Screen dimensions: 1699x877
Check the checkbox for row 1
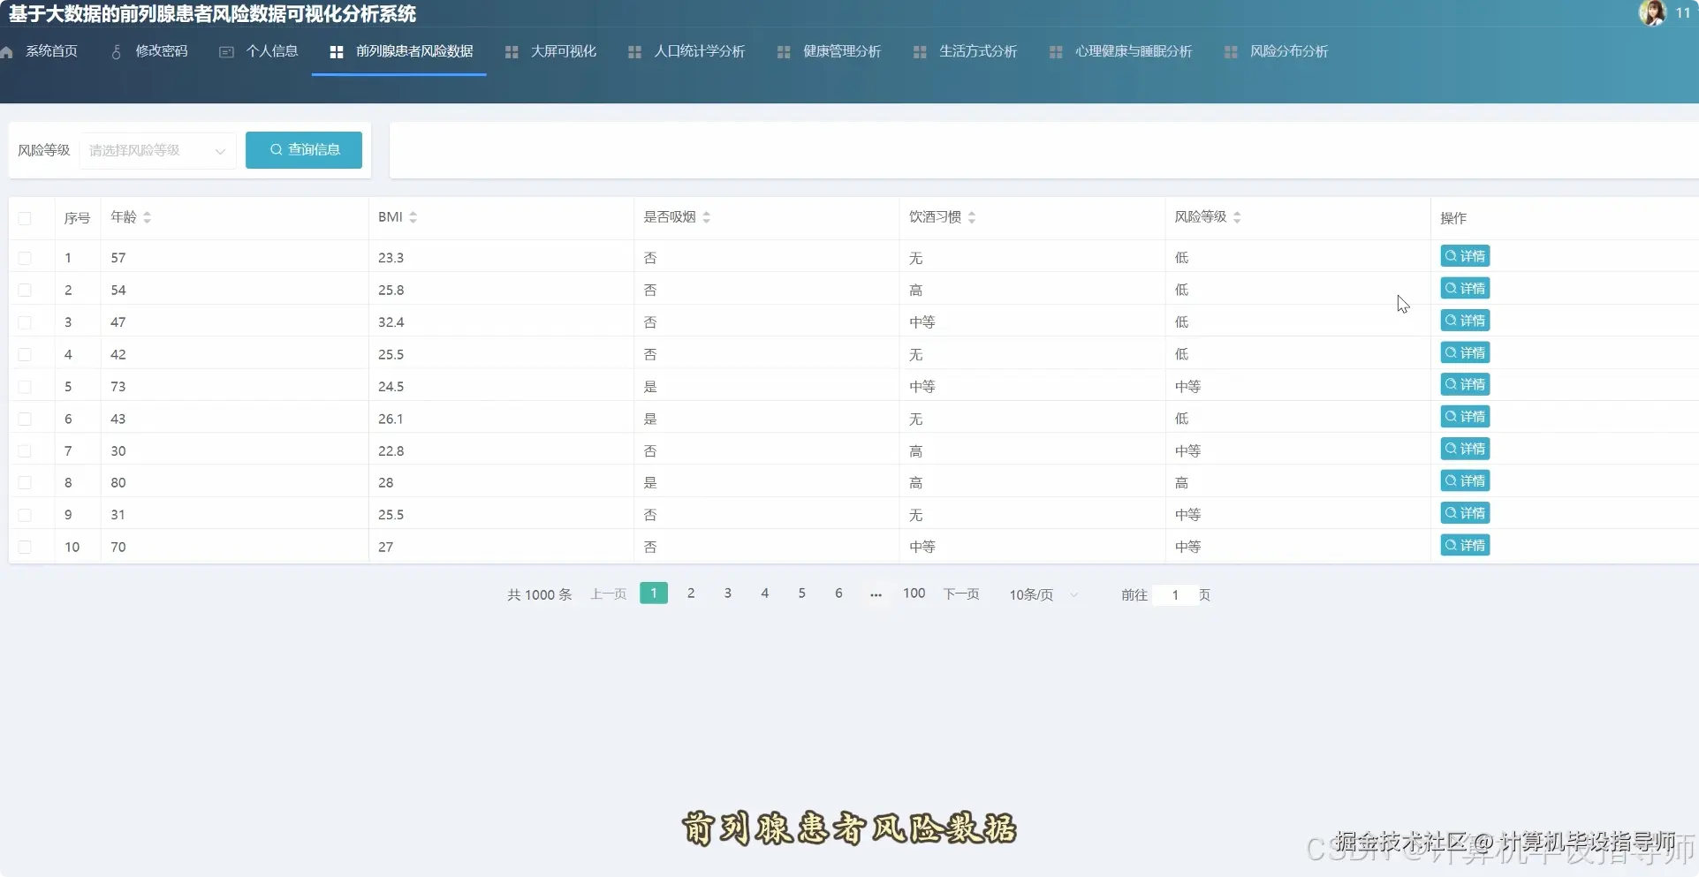pyautogui.click(x=26, y=257)
